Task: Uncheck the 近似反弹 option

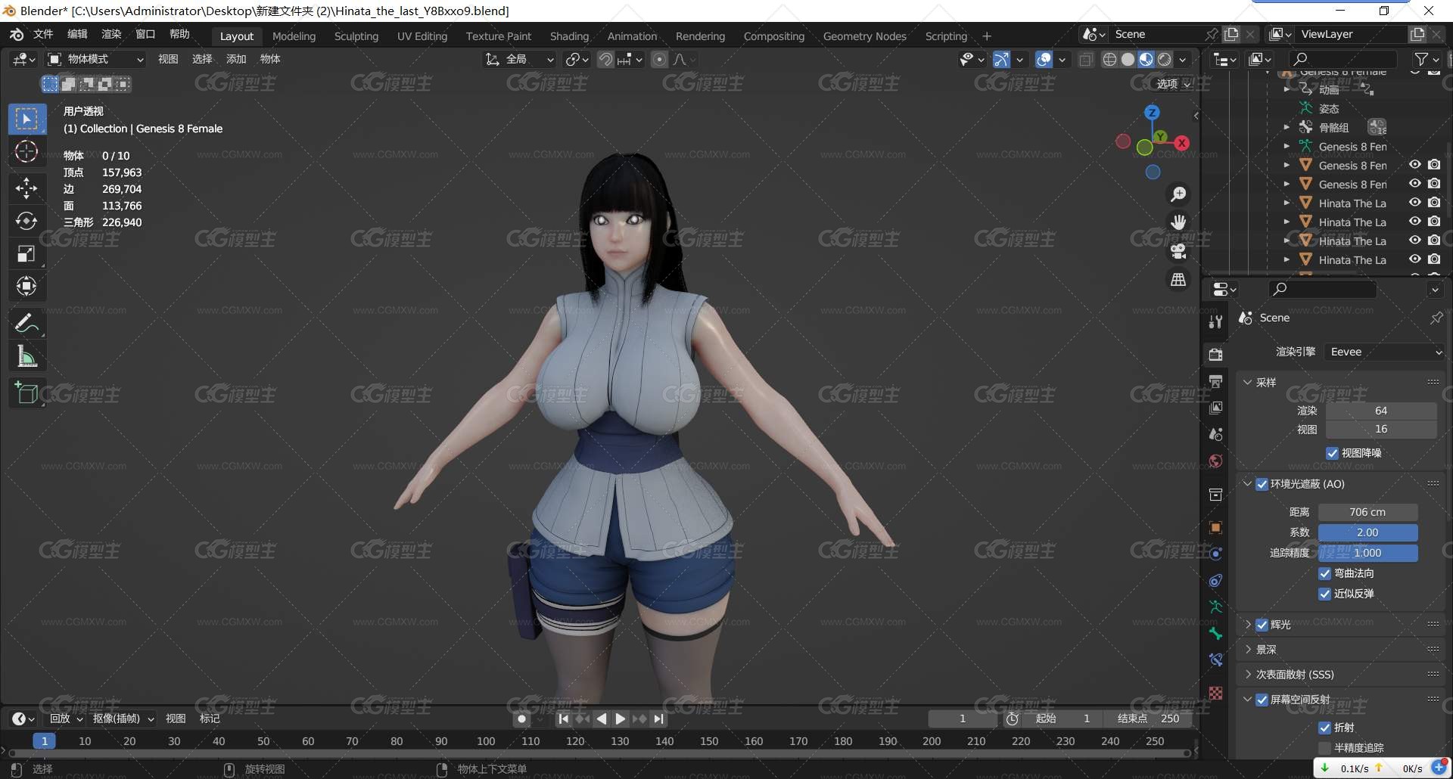Action: point(1324,594)
